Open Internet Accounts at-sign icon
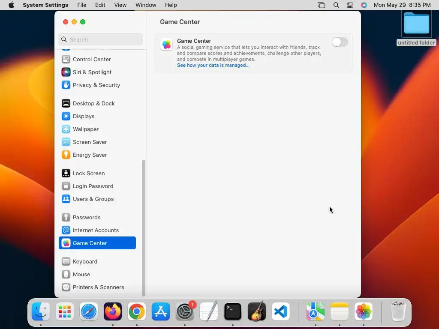 point(66,230)
